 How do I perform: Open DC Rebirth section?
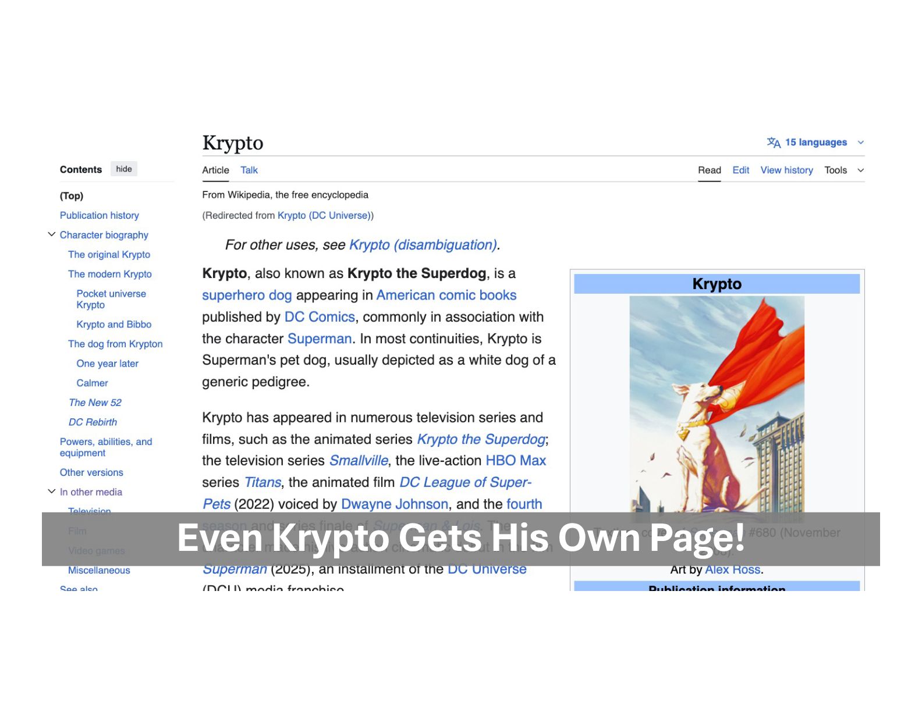pos(93,422)
